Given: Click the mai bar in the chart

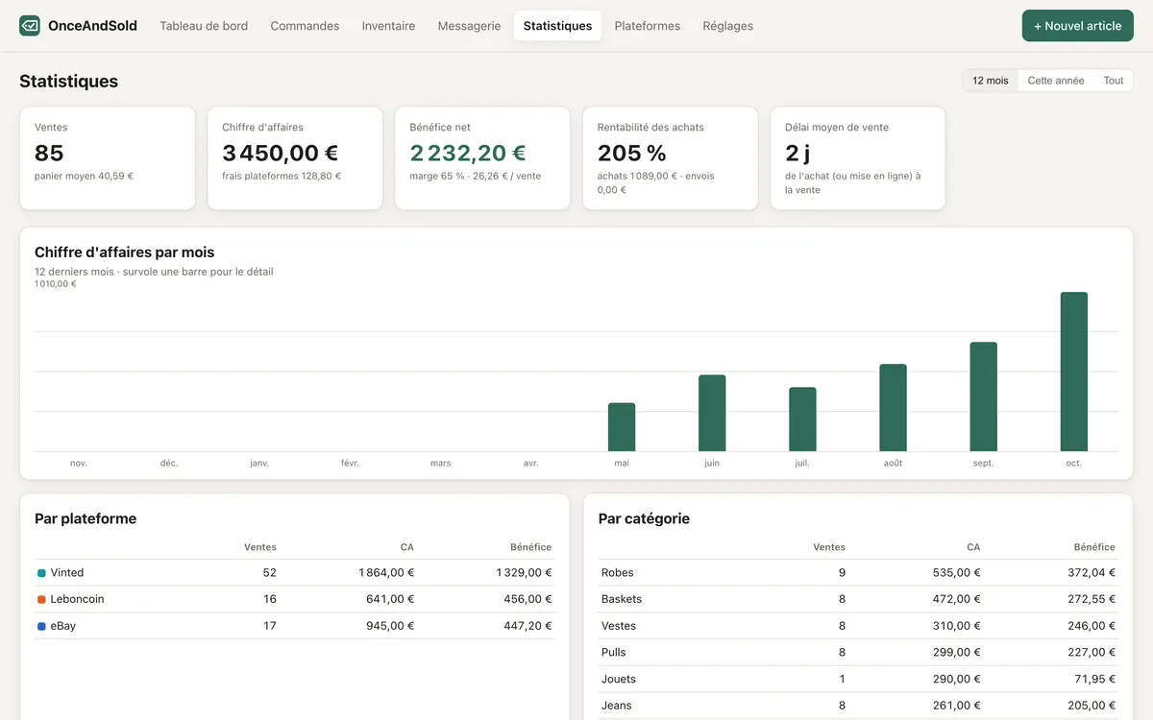Looking at the screenshot, I should coord(622,427).
